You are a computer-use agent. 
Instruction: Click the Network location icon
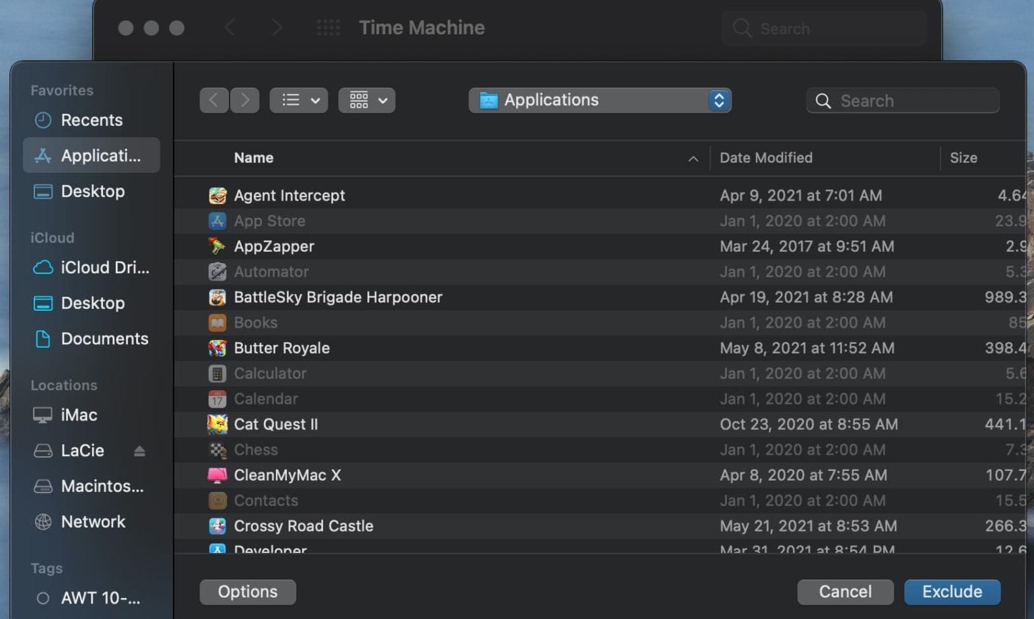click(42, 521)
